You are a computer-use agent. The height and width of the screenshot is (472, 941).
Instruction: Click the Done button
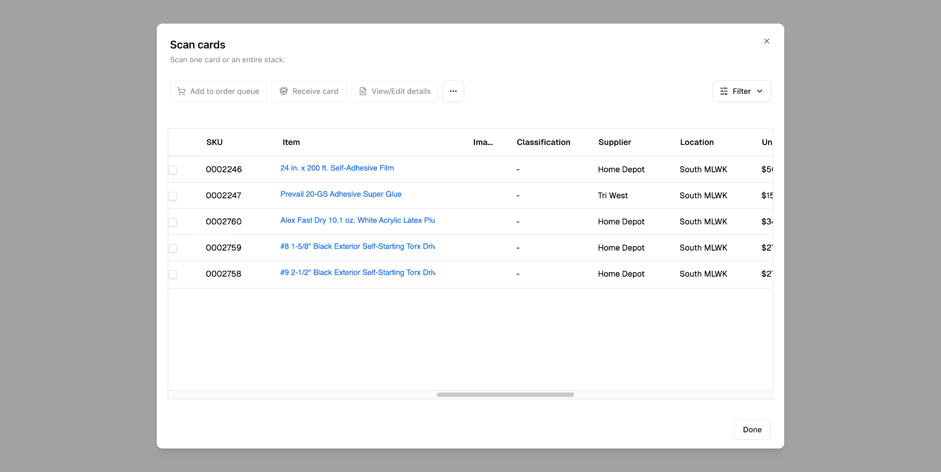tap(752, 429)
